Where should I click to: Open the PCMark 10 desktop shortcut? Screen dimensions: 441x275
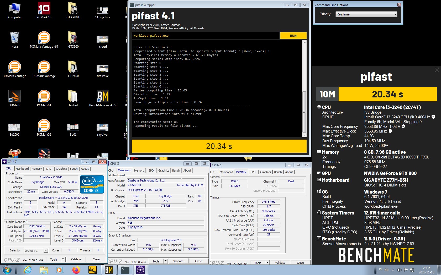[44, 10]
